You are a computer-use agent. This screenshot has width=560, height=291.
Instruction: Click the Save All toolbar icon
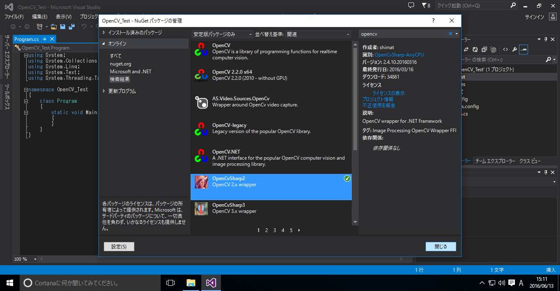point(72,27)
